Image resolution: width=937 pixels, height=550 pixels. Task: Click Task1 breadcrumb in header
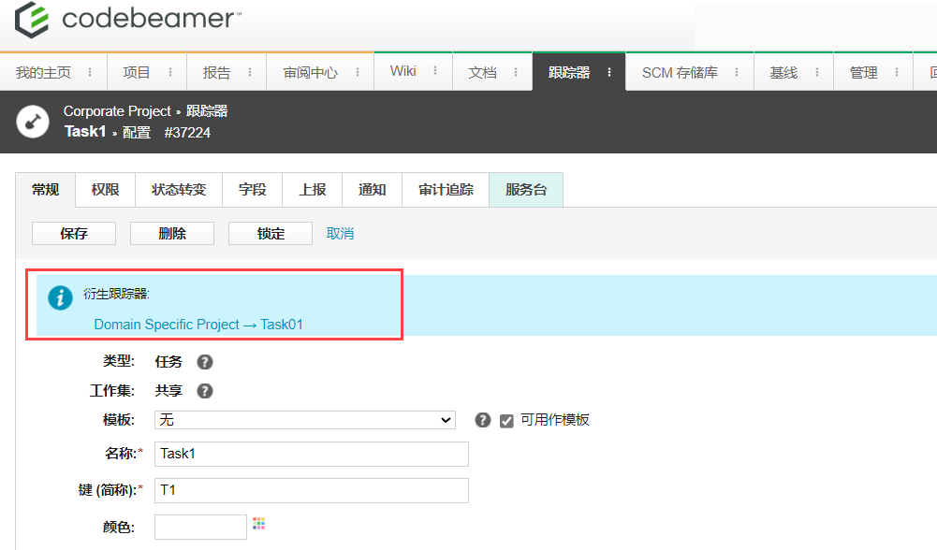(85, 131)
